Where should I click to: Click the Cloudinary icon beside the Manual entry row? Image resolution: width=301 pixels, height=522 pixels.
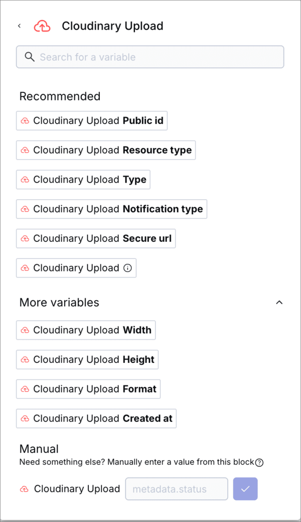click(x=24, y=488)
